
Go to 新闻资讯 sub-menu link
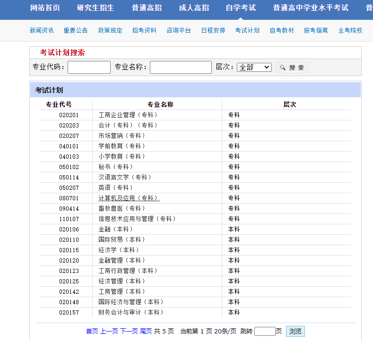click(42, 30)
